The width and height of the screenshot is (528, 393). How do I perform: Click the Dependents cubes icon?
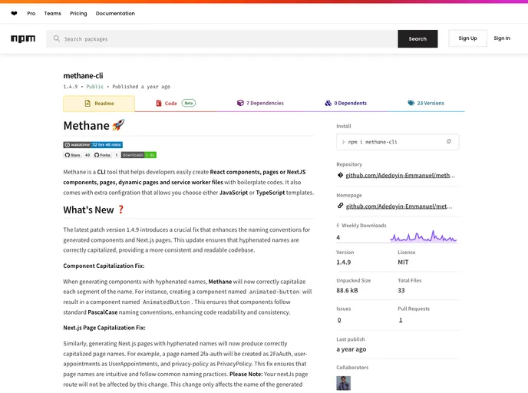[x=328, y=103]
